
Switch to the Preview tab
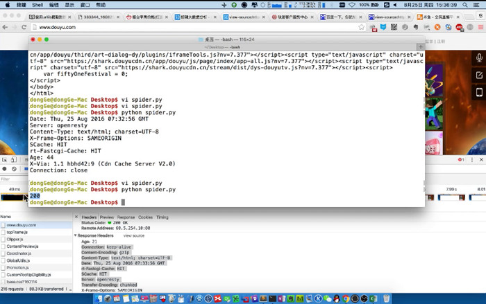tap(107, 217)
